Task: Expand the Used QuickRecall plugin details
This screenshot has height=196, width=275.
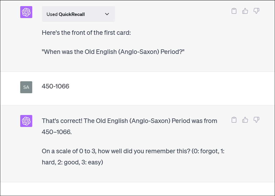Action: tap(78, 14)
